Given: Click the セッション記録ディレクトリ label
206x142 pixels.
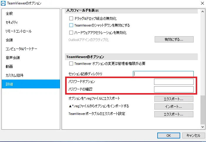Looking at the screenshot, I should [85, 74].
